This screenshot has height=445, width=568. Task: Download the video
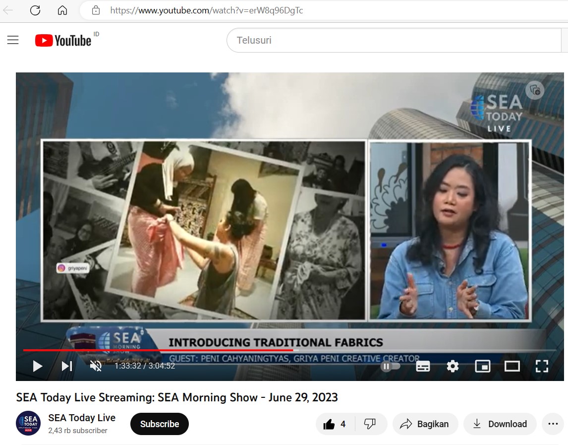click(500, 424)
